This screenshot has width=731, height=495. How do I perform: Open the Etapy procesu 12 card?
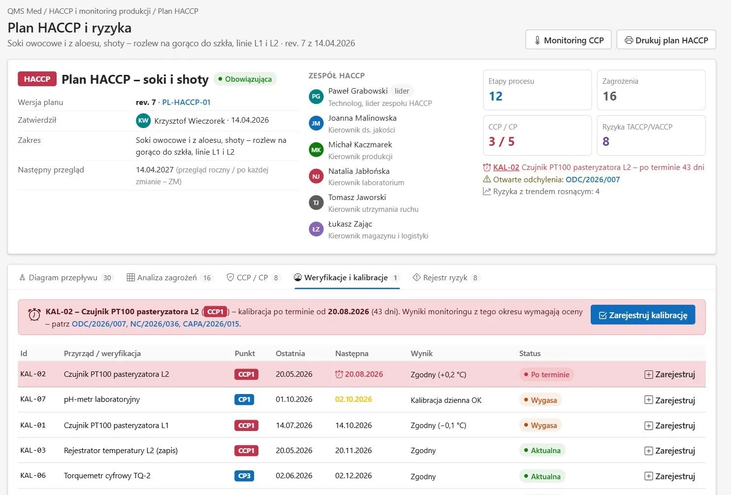coord(537,90)
